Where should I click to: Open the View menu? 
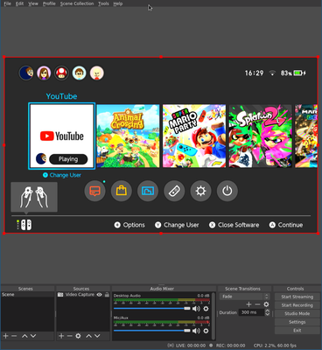tap(33, 3)
